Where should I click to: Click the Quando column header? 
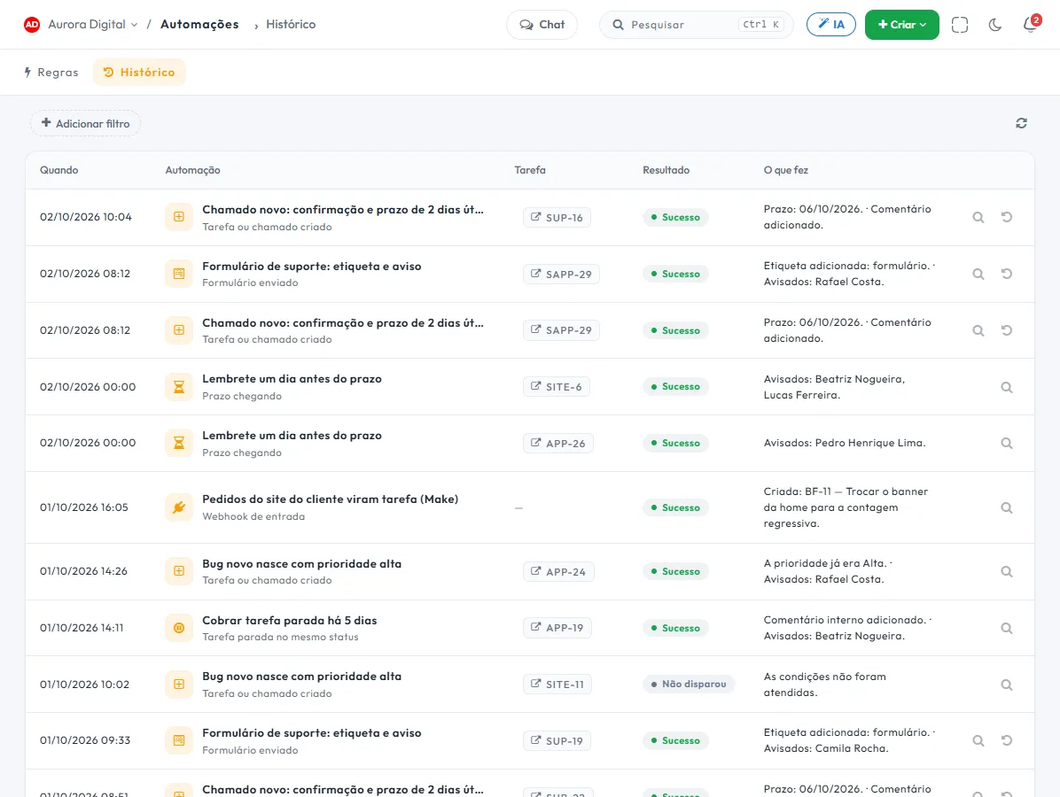click(58, 170)
